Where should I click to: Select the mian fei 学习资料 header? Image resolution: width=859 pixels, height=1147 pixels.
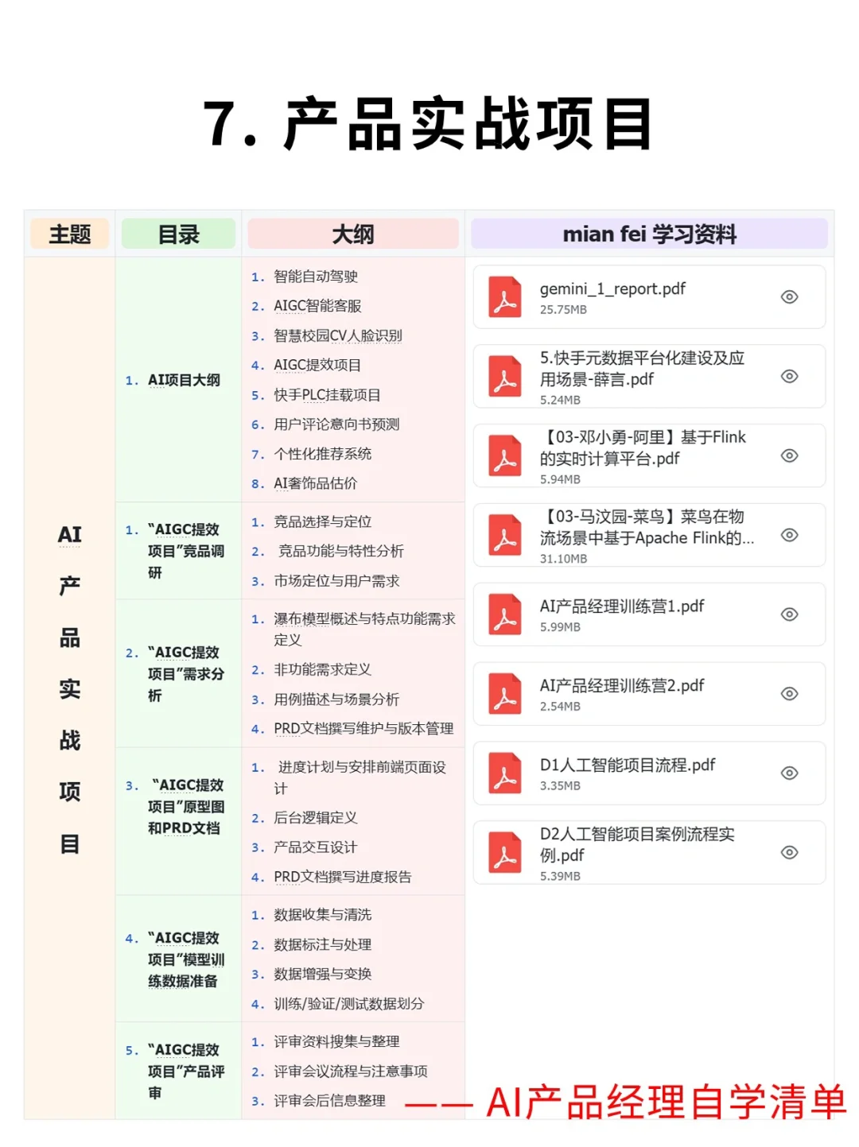(650, 234)
